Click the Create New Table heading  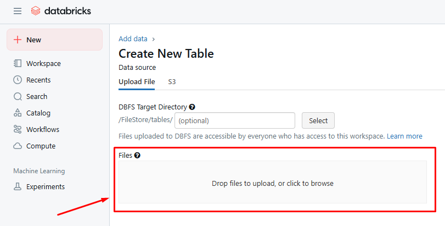click(166, 53)
